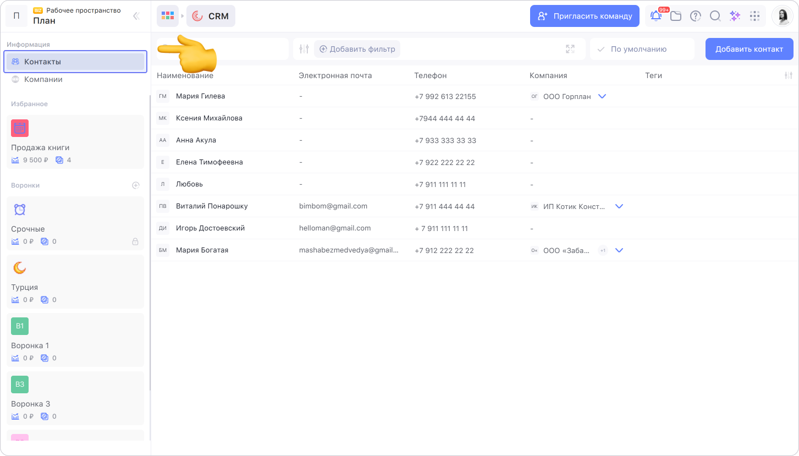Expand companies dropdown for Виталий Понарошку
This screenshot has height=456, width=799.
619,206
